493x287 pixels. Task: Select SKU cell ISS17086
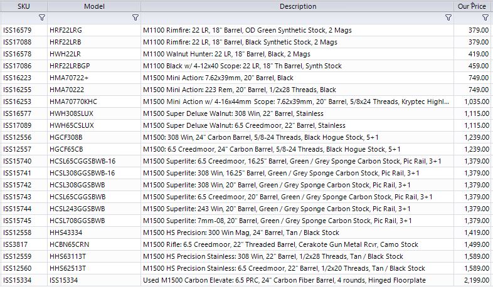click(x=24, y=66)
